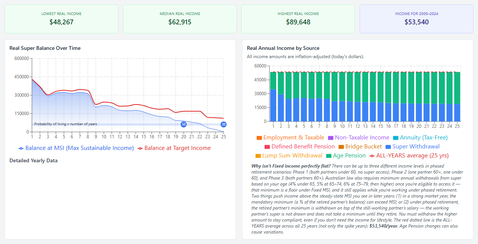Click the $89,648 highest income value
Screen dimensions: 478x244
click(x=298, y=22)
